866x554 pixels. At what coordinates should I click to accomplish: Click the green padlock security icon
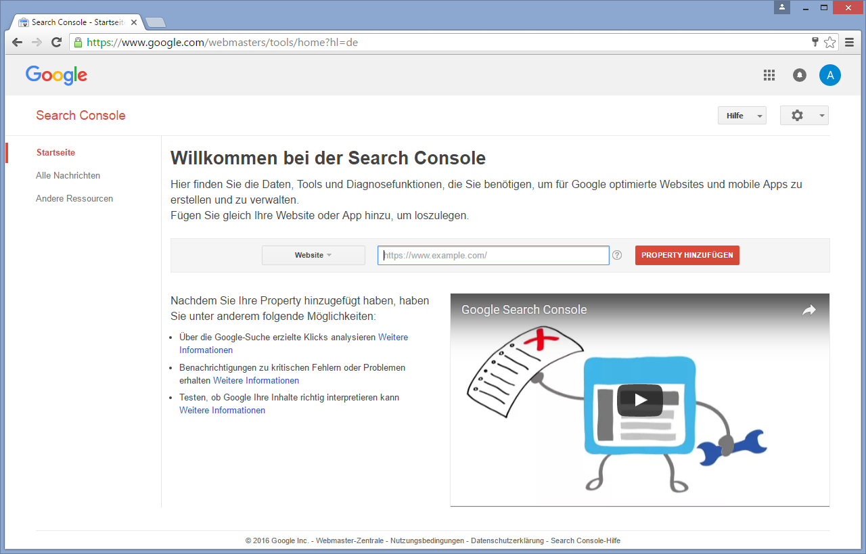pyautogui.click(x=78, y=42)
